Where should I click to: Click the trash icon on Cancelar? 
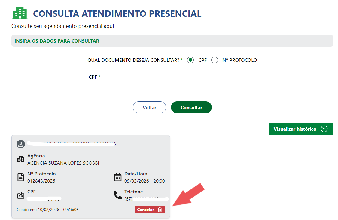[x=160, y=210]
